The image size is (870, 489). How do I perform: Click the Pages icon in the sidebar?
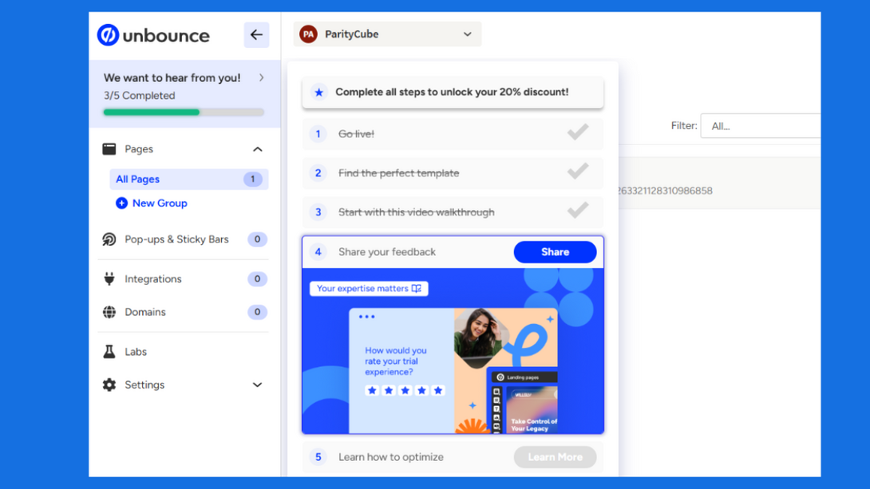click(x=109, y=149)
